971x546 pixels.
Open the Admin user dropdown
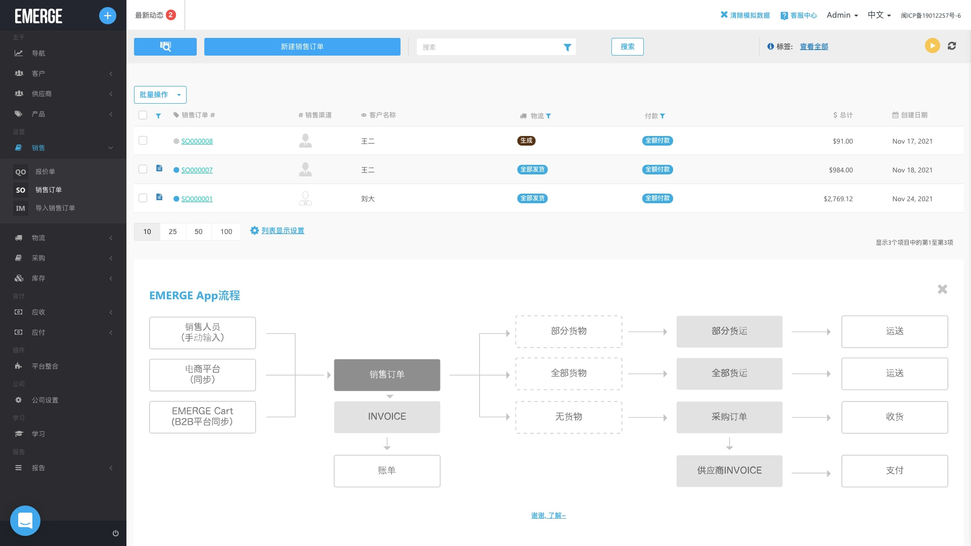[842, 15]
